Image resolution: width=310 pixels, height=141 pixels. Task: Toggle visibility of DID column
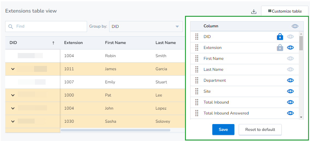click(290, 37)
